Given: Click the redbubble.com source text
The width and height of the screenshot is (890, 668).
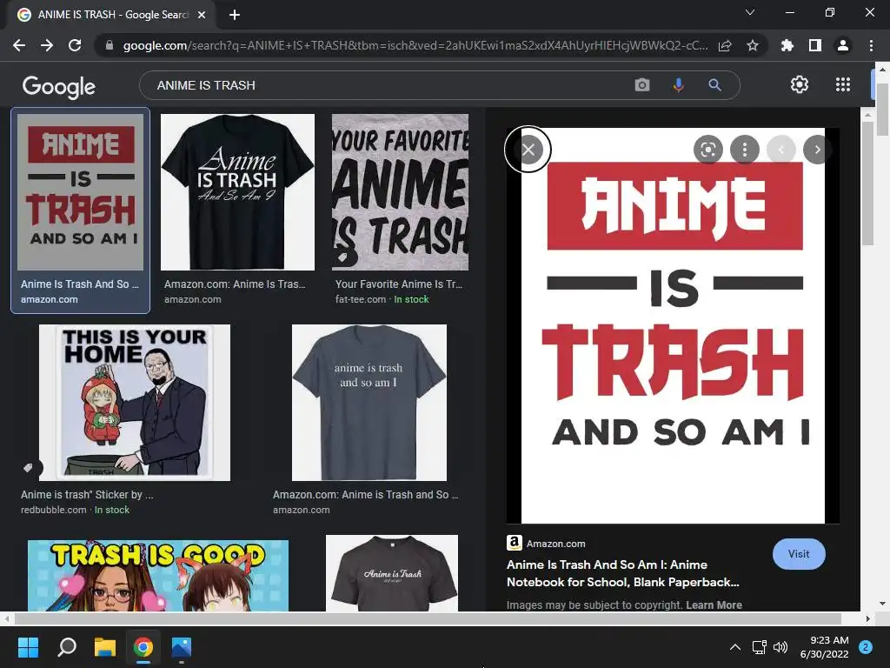Looking at the screenshot, I should [53, 510].
